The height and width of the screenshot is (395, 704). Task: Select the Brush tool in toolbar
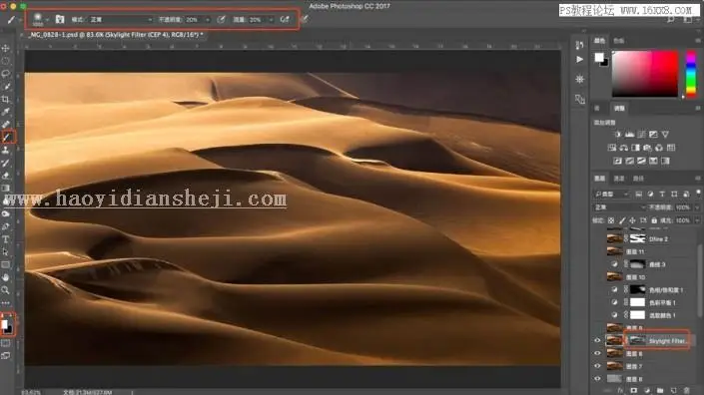pyautogui.click(x=7, y=137)
